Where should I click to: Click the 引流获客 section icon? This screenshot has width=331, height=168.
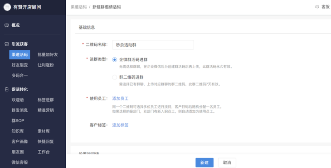6,44
